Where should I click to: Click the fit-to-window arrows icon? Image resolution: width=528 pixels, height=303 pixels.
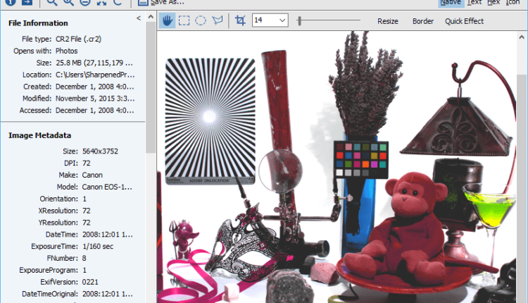pyautogui.click(x=101, y=3)
